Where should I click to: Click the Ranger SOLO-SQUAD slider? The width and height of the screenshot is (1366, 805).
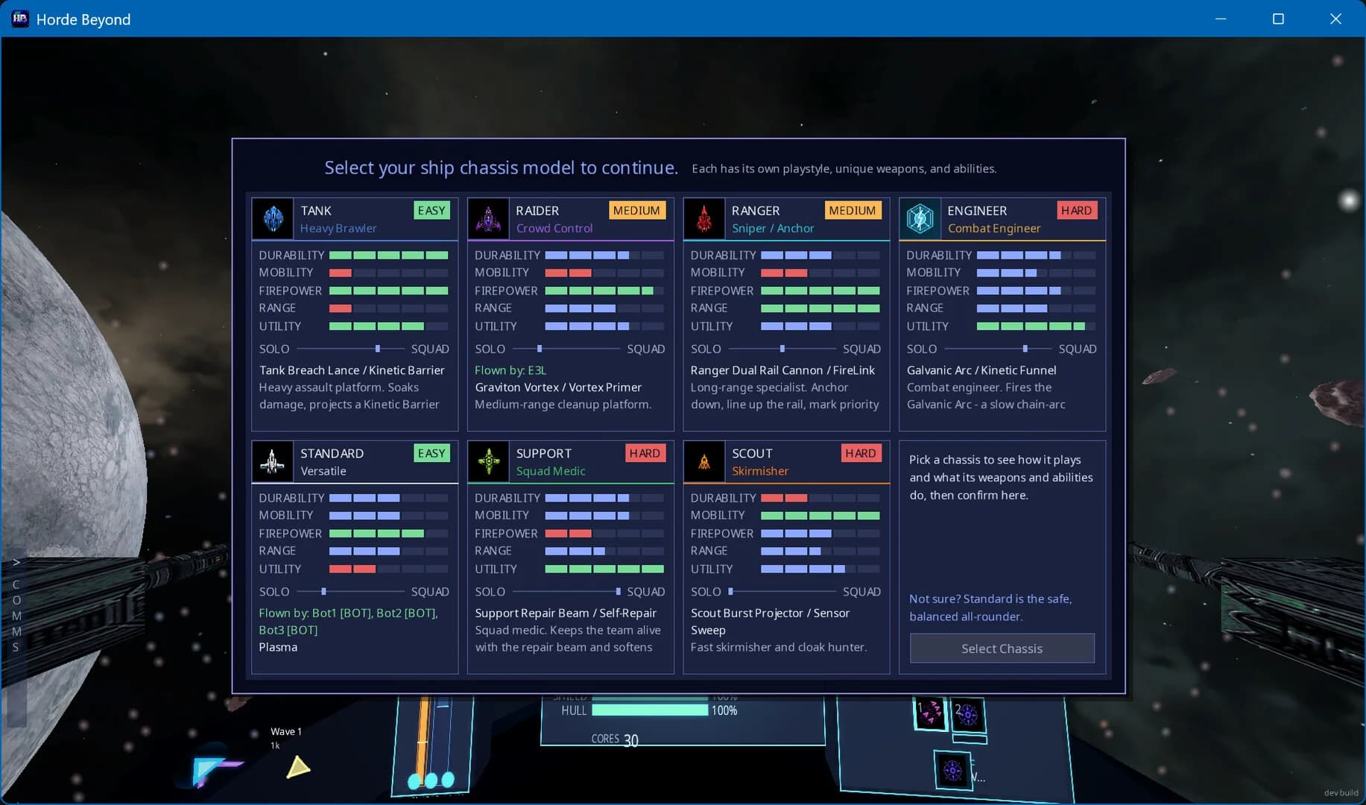[782, 349]
